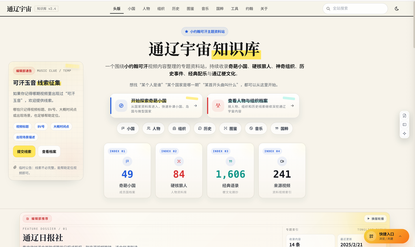Click the split-panel icon in the floating sidebar

coord(404,124)
